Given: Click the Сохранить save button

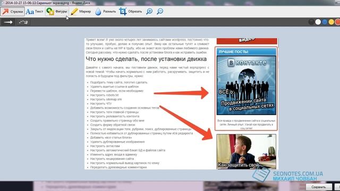Looking at the screenshot, I should [x=319, y=187].
